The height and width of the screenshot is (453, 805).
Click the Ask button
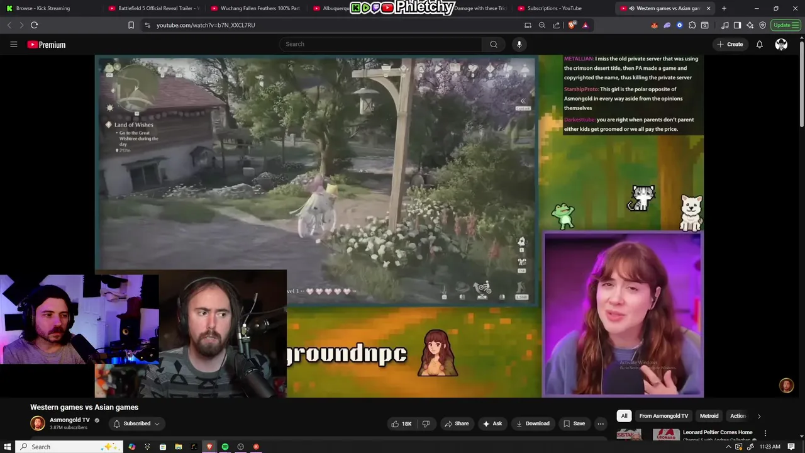(x=492, y=423)
